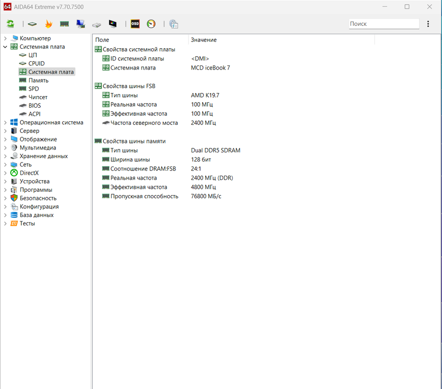442x389 pixels.
Task: Open the disk benchmark drive icon
Action: pos(96,24)
